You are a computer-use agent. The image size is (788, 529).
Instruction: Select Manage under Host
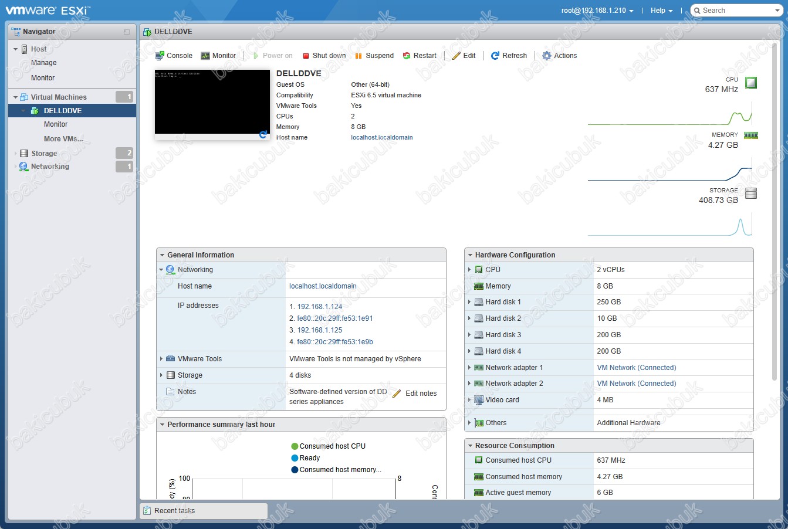point(44,63)
